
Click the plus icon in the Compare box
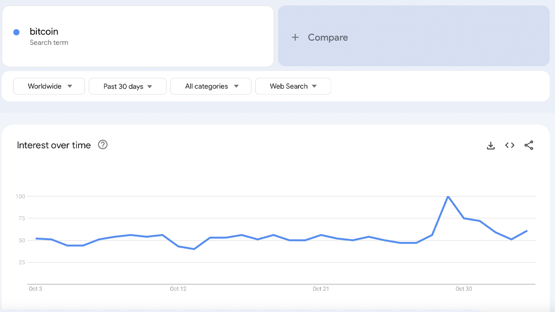[x=295, y=37]
